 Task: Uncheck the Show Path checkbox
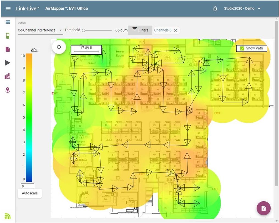(242, 48)
